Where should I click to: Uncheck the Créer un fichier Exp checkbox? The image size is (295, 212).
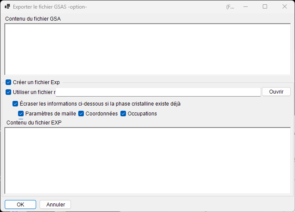(8, 82)
